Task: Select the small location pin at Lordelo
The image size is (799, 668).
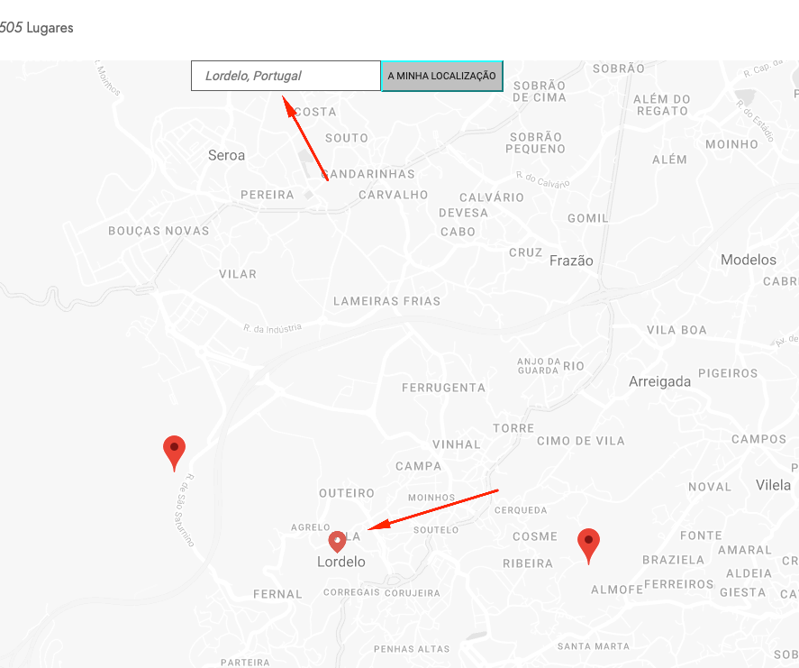Action: 338,541
